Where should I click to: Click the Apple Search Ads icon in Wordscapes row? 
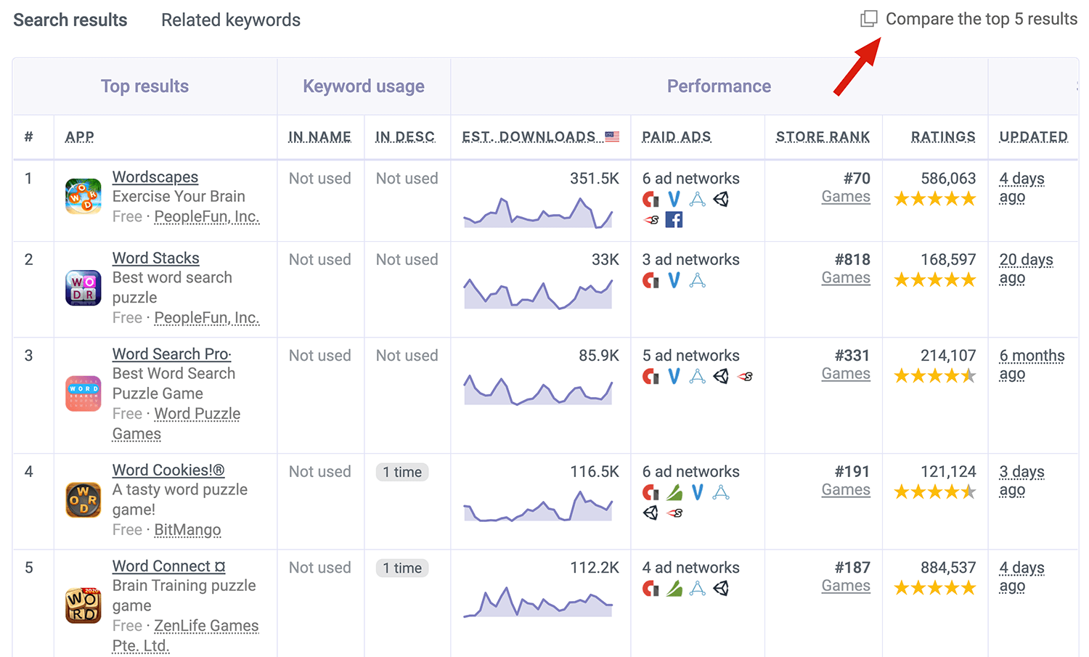click(698, 199)
